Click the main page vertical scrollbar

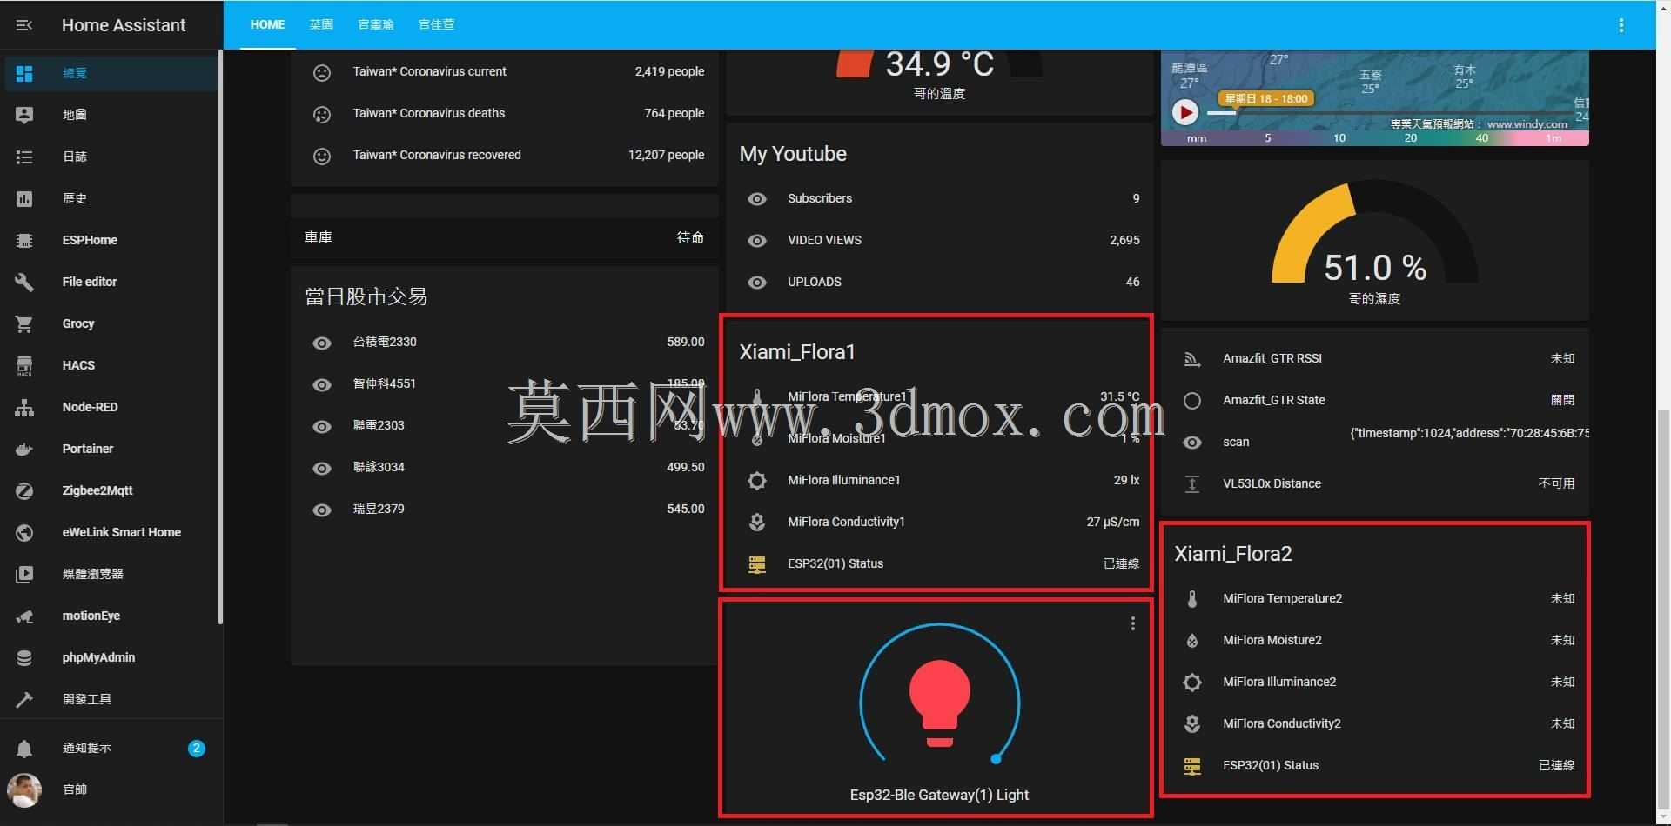1663,609
